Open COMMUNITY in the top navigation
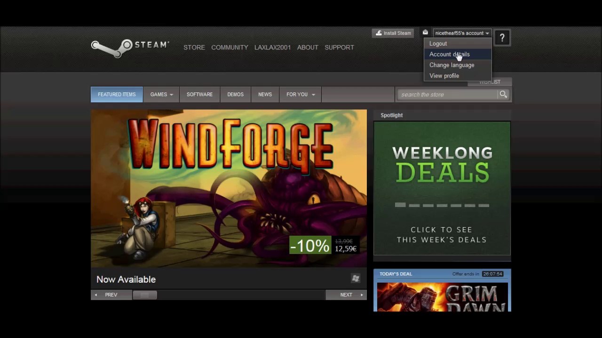The image size is (602, 338). (x=230, y=47)
